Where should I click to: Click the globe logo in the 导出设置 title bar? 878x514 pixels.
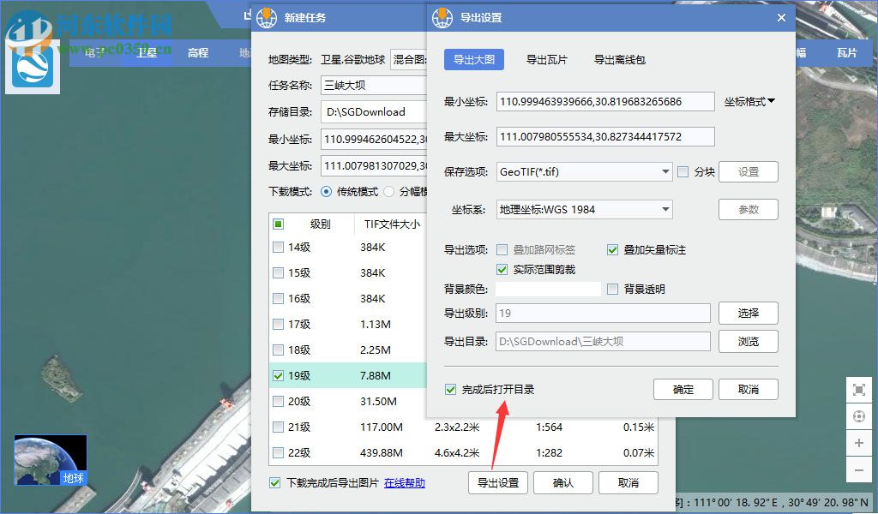point(444,17)
